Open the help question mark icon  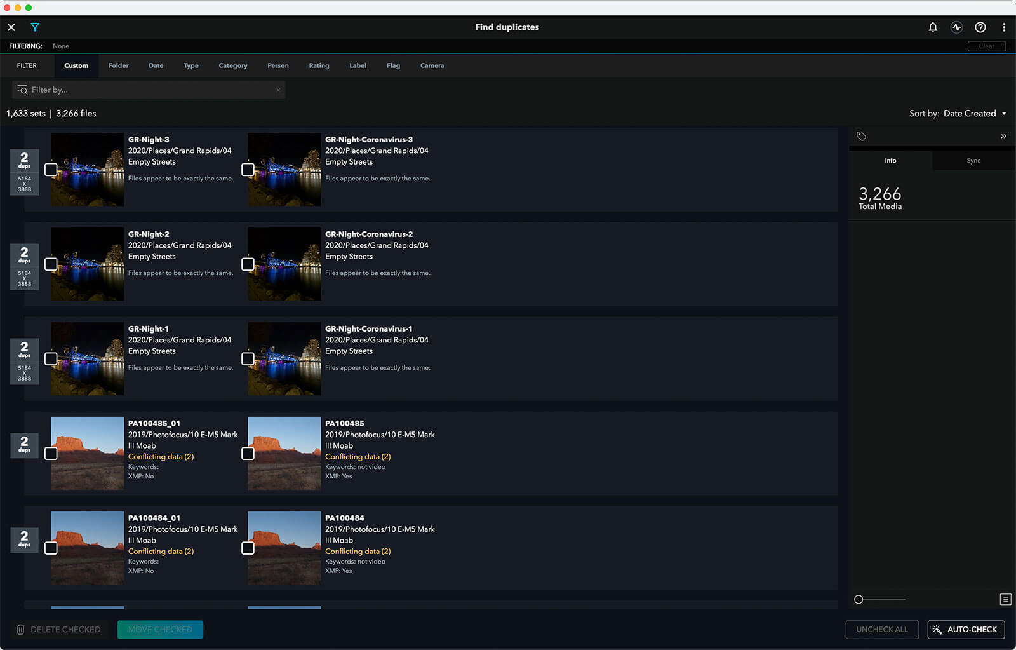click(x=980, y=27)
